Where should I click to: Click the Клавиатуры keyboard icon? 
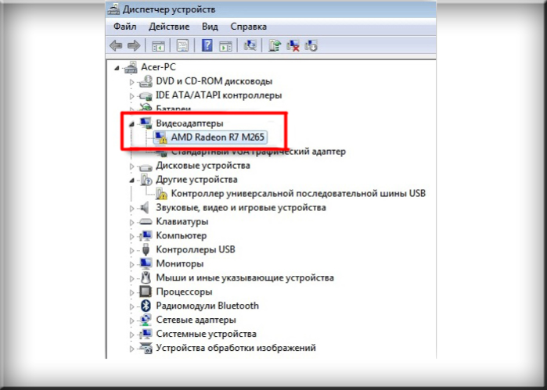click(146, 222)
